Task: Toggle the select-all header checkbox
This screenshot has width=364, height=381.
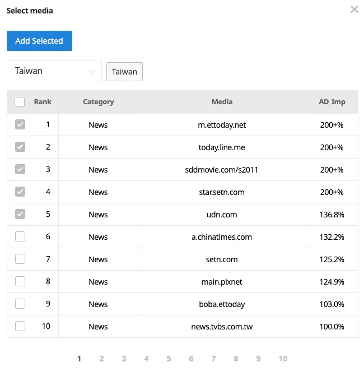Action: tap(20, 102)
